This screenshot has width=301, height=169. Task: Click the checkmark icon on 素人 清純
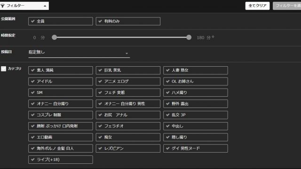33,70
